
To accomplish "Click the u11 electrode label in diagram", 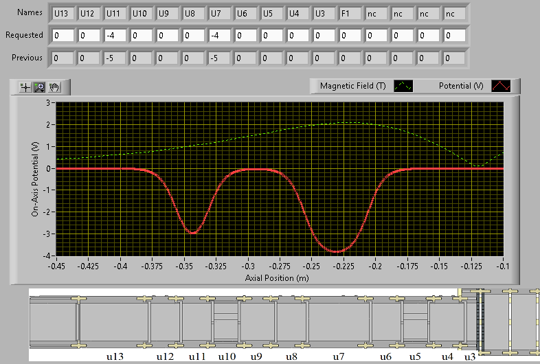I will point(197,356).
